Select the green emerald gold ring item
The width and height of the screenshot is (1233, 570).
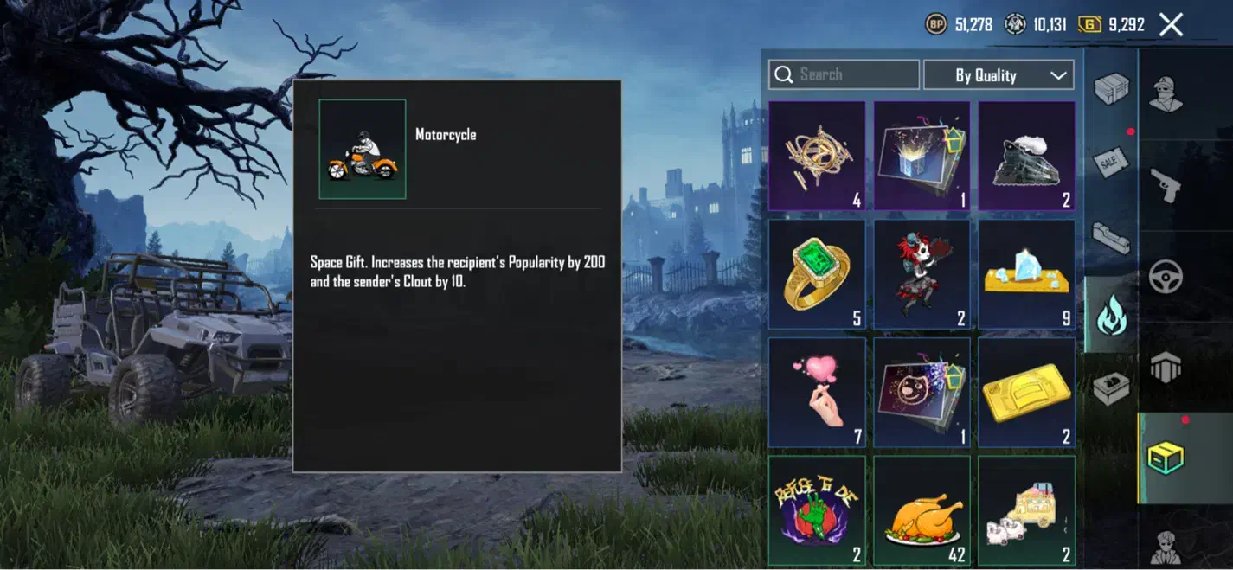[x=817, y=274]
